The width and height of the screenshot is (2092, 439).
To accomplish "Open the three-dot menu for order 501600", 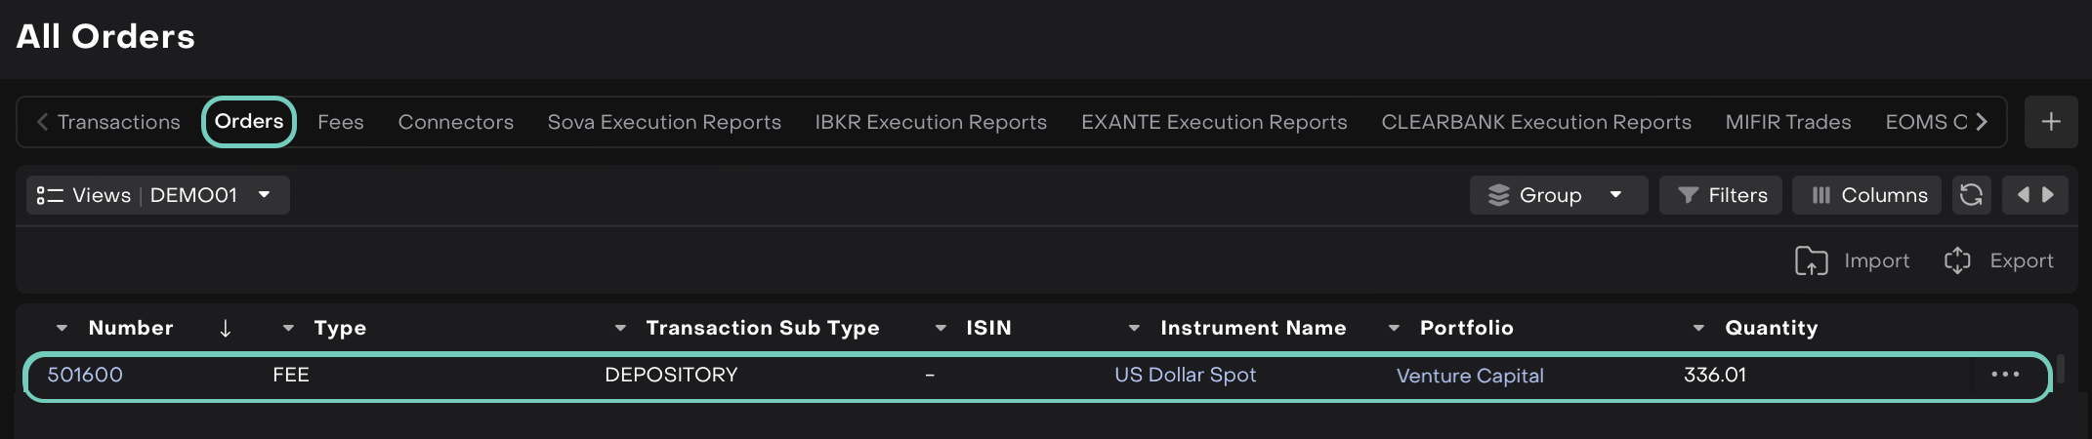I will point(2005,375).
